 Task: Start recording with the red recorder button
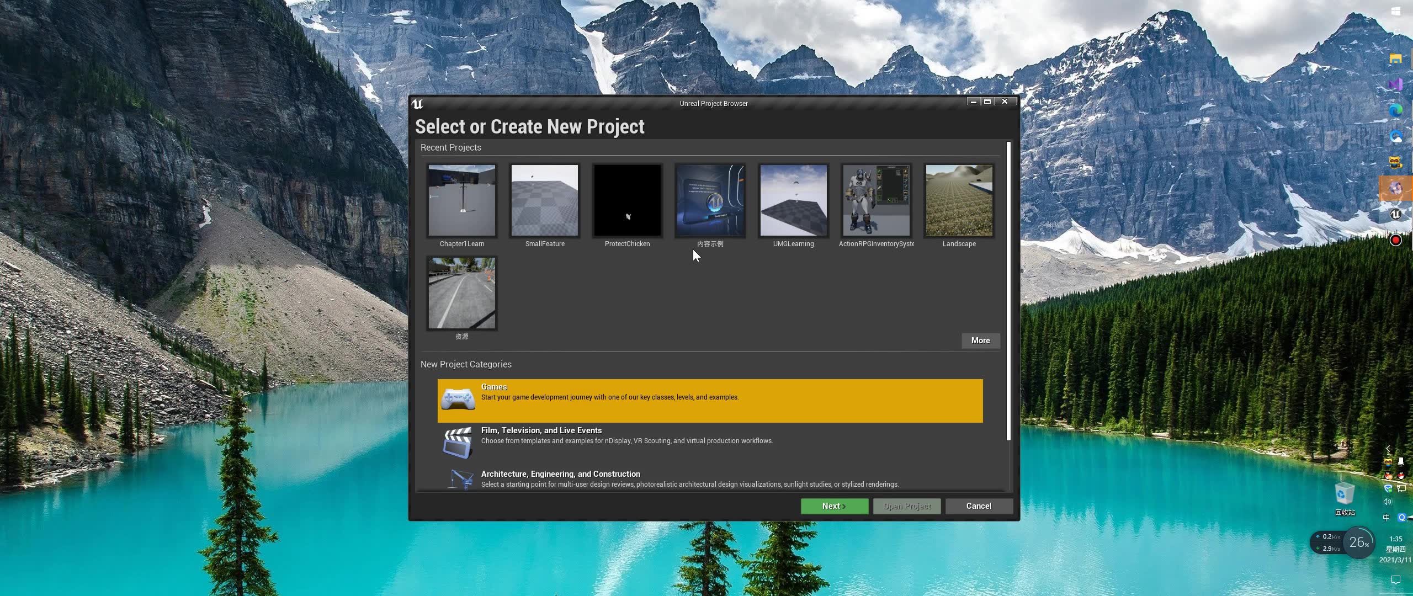[x=1397, y=240]
